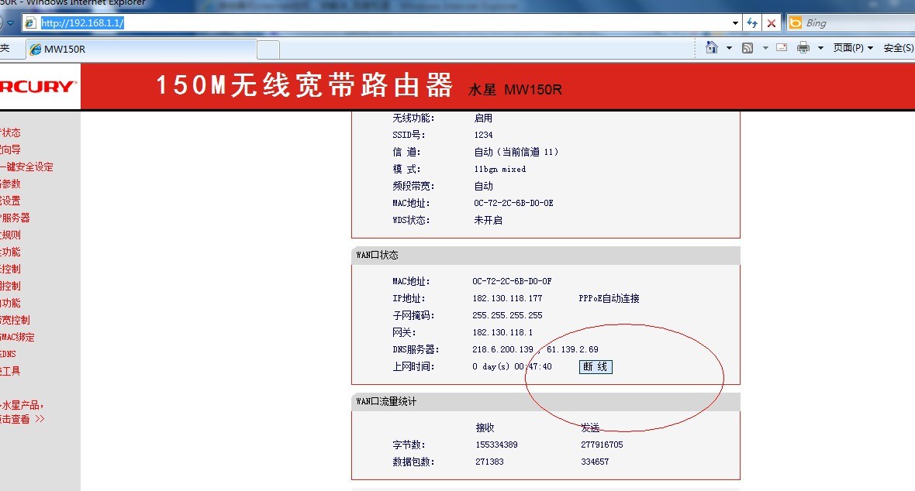Expand the feeds dropdown arrow
The height and width of the screenshot is (491, 915).
(x=765, y=48)
